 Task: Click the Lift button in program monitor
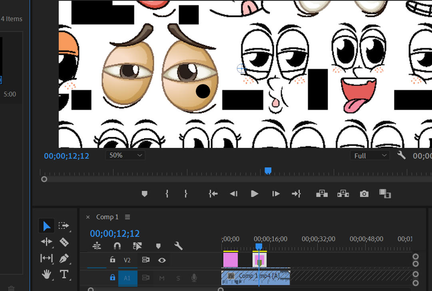point(322,194)
